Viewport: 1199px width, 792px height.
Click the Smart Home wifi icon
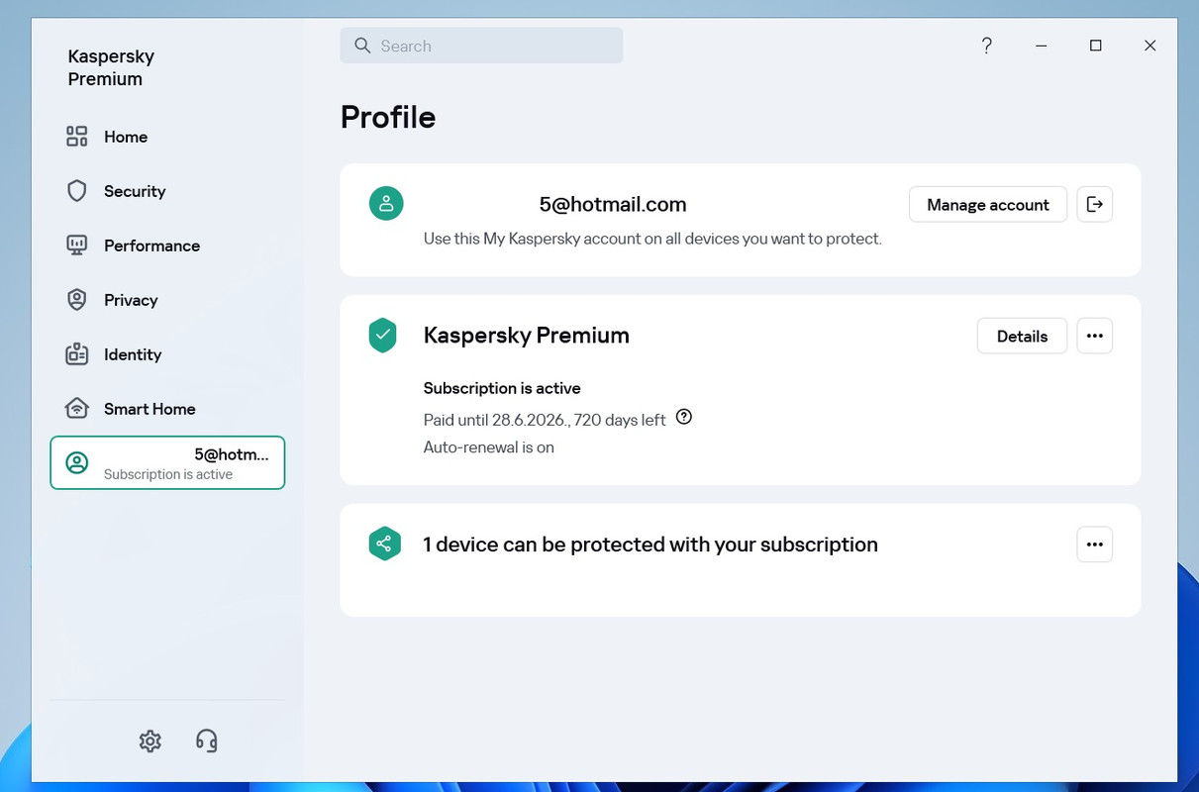[77, 409]
